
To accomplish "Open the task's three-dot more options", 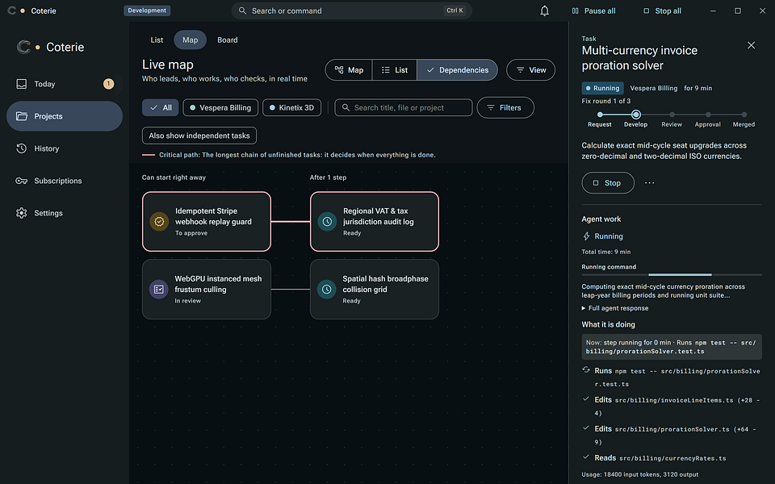I will 649,183.
